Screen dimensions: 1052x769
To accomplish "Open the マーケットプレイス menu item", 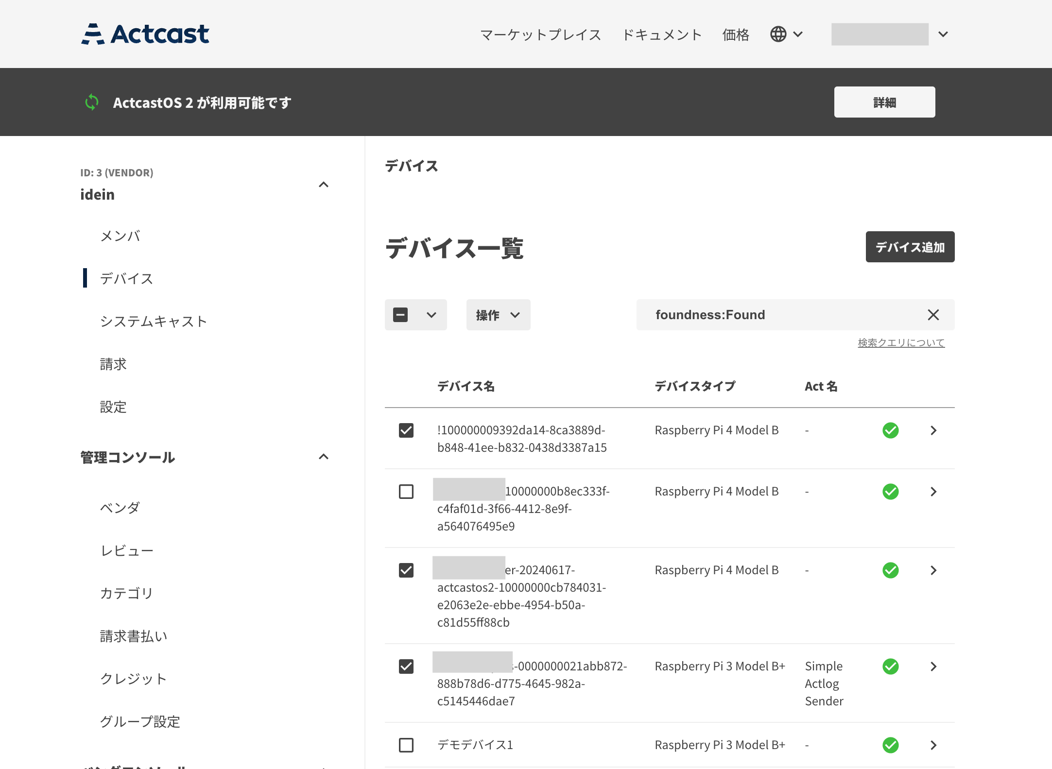I will click(540, 34).
